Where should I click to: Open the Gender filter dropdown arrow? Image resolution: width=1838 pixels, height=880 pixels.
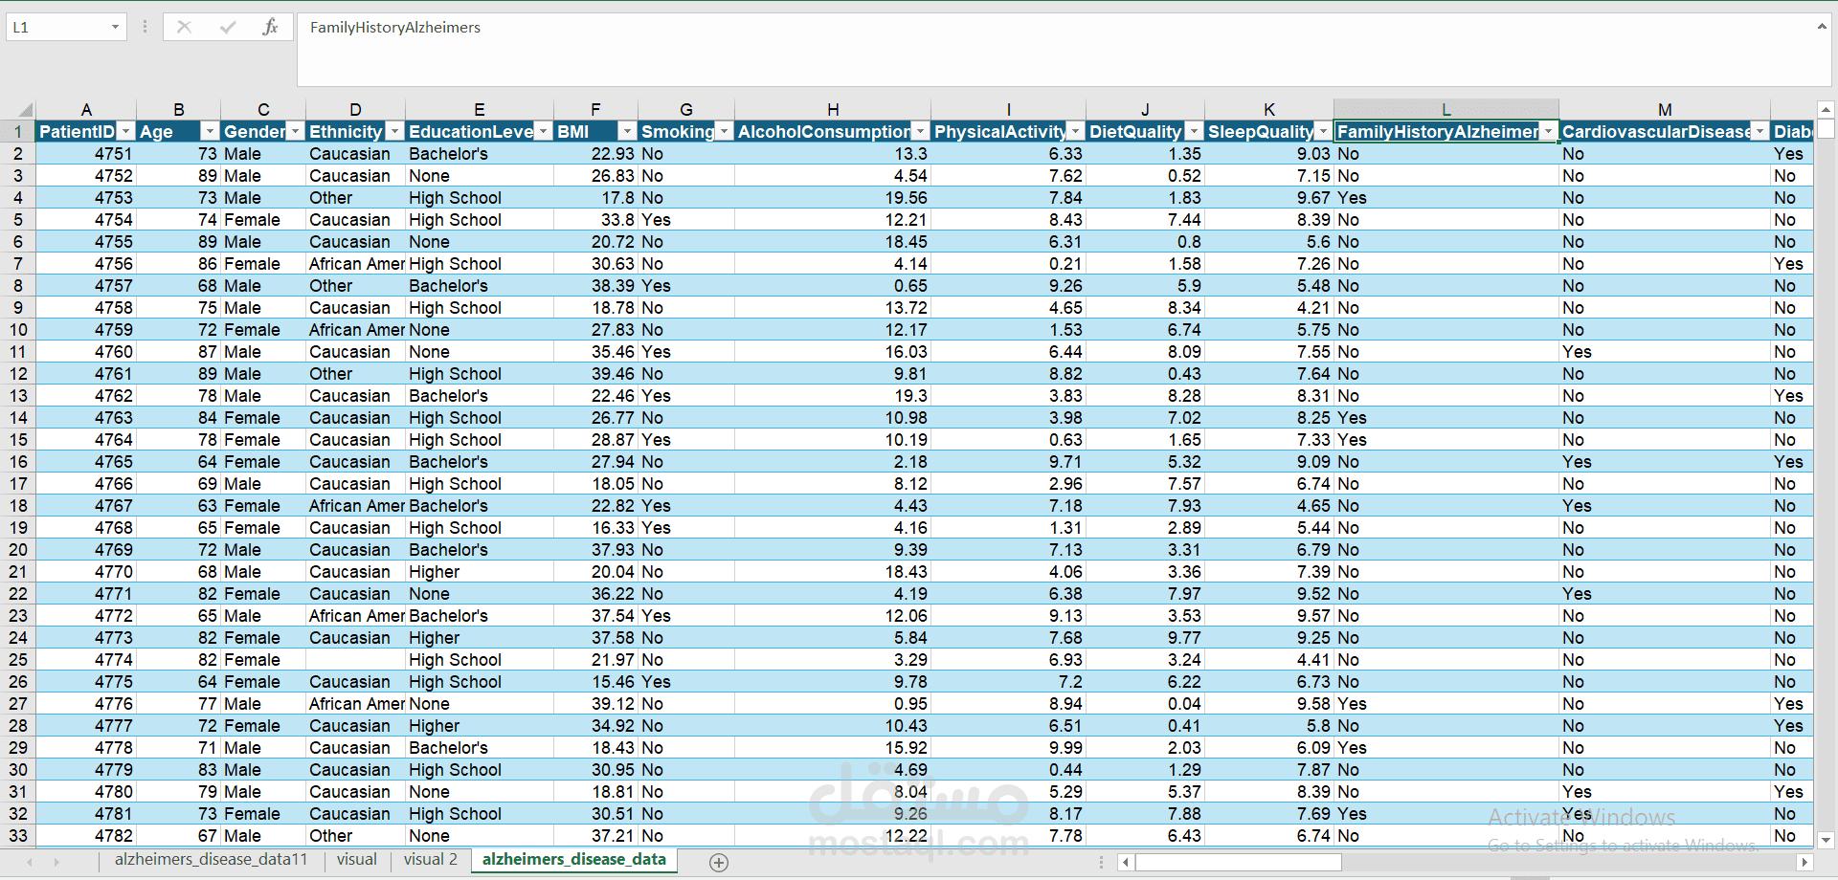295,131
